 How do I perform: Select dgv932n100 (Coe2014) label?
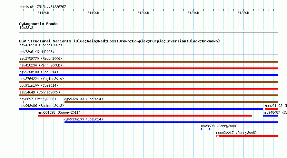tap(84, 99)
